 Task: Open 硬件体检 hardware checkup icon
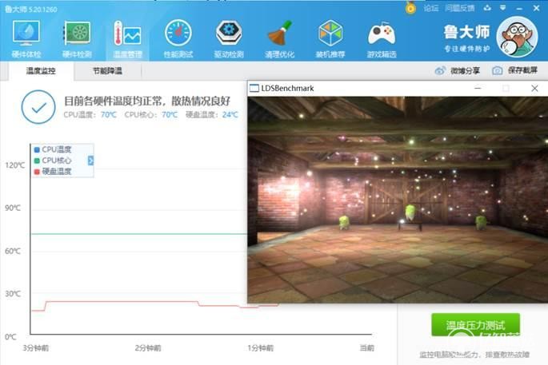pos(26,38)
